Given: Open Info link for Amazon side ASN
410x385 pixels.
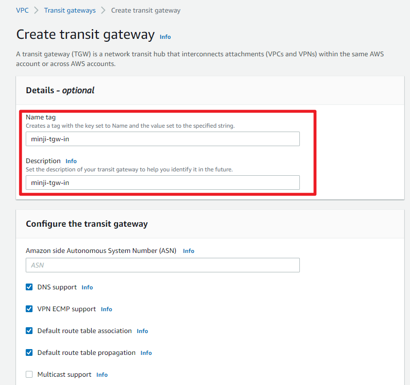Looking at the screenshot, I should coord(188,251).
